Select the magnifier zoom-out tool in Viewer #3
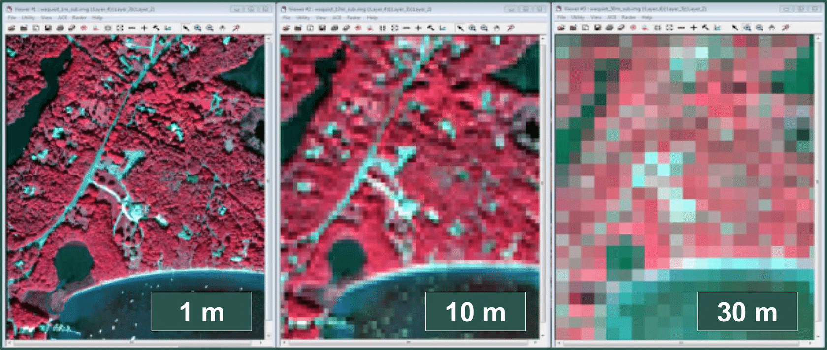Screen dimensions: 827x350 [759, 28]
